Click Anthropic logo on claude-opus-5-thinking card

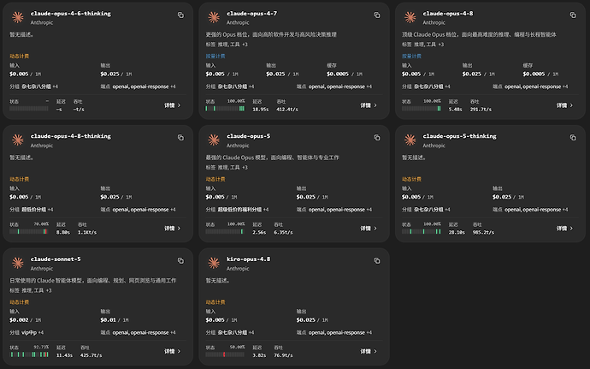click(410, 140)
